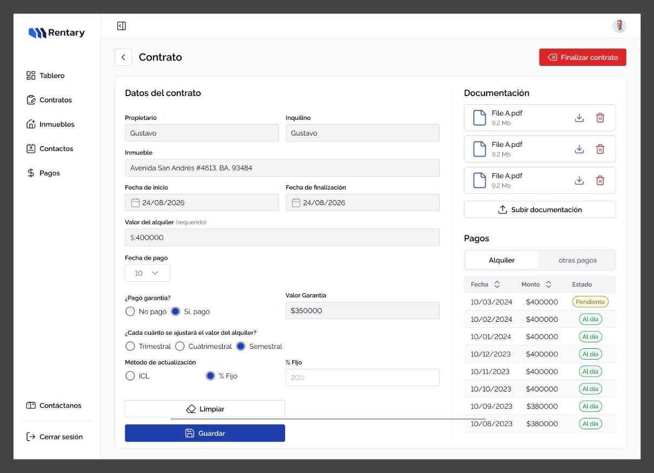
Task: Select the No pagó radio option
Action: pyautogui.click(x=130, y=312)
